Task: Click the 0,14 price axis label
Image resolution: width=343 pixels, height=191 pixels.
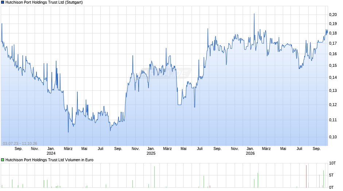Action: [x=333, y=77]
